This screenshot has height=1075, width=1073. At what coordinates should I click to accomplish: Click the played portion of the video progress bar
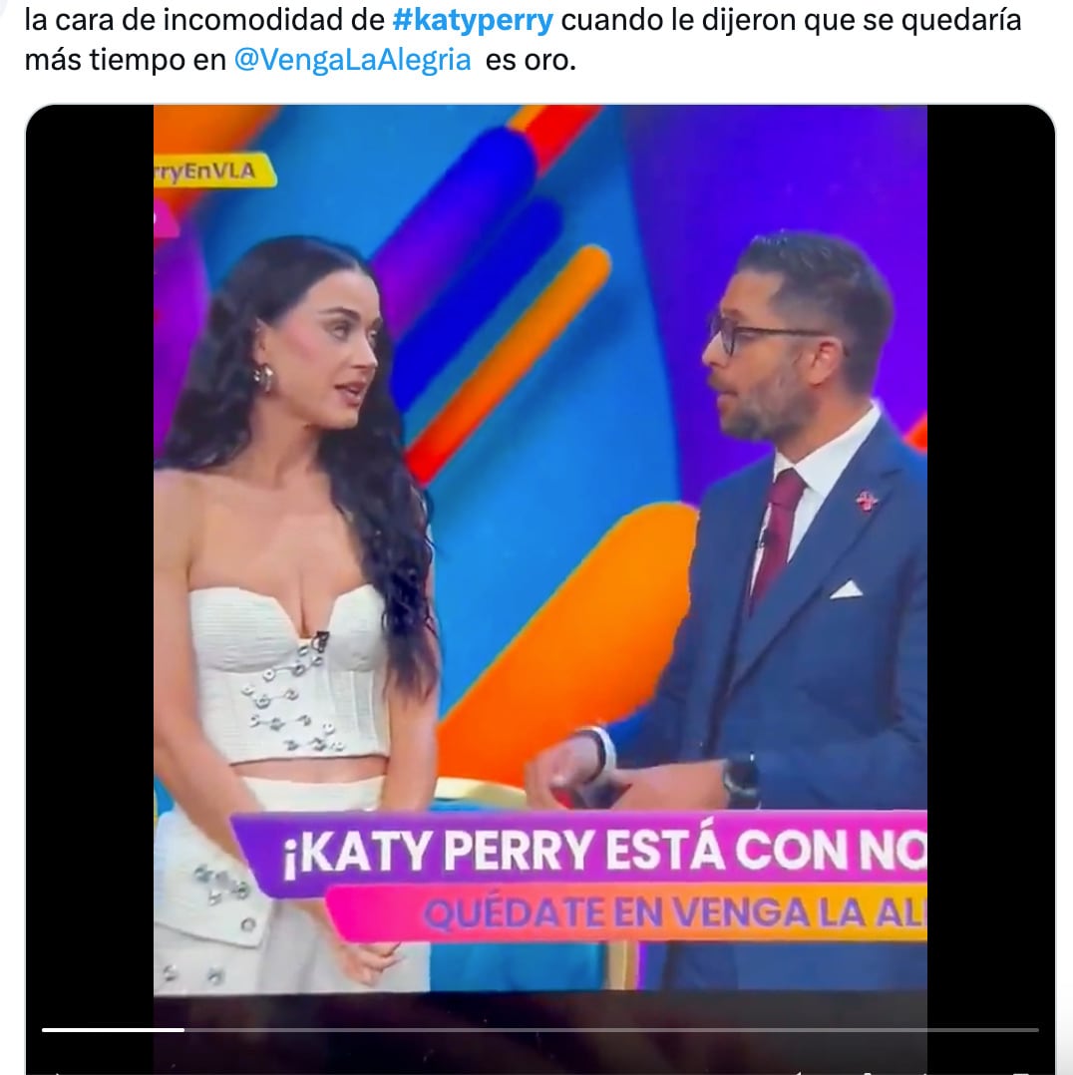pyautogui.click(x=113, y=1029)
